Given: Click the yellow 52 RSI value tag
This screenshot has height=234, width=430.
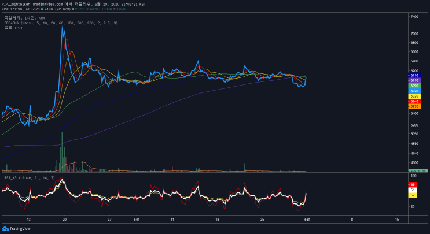Looking at the screenshot, I should [x=413, y=195].
